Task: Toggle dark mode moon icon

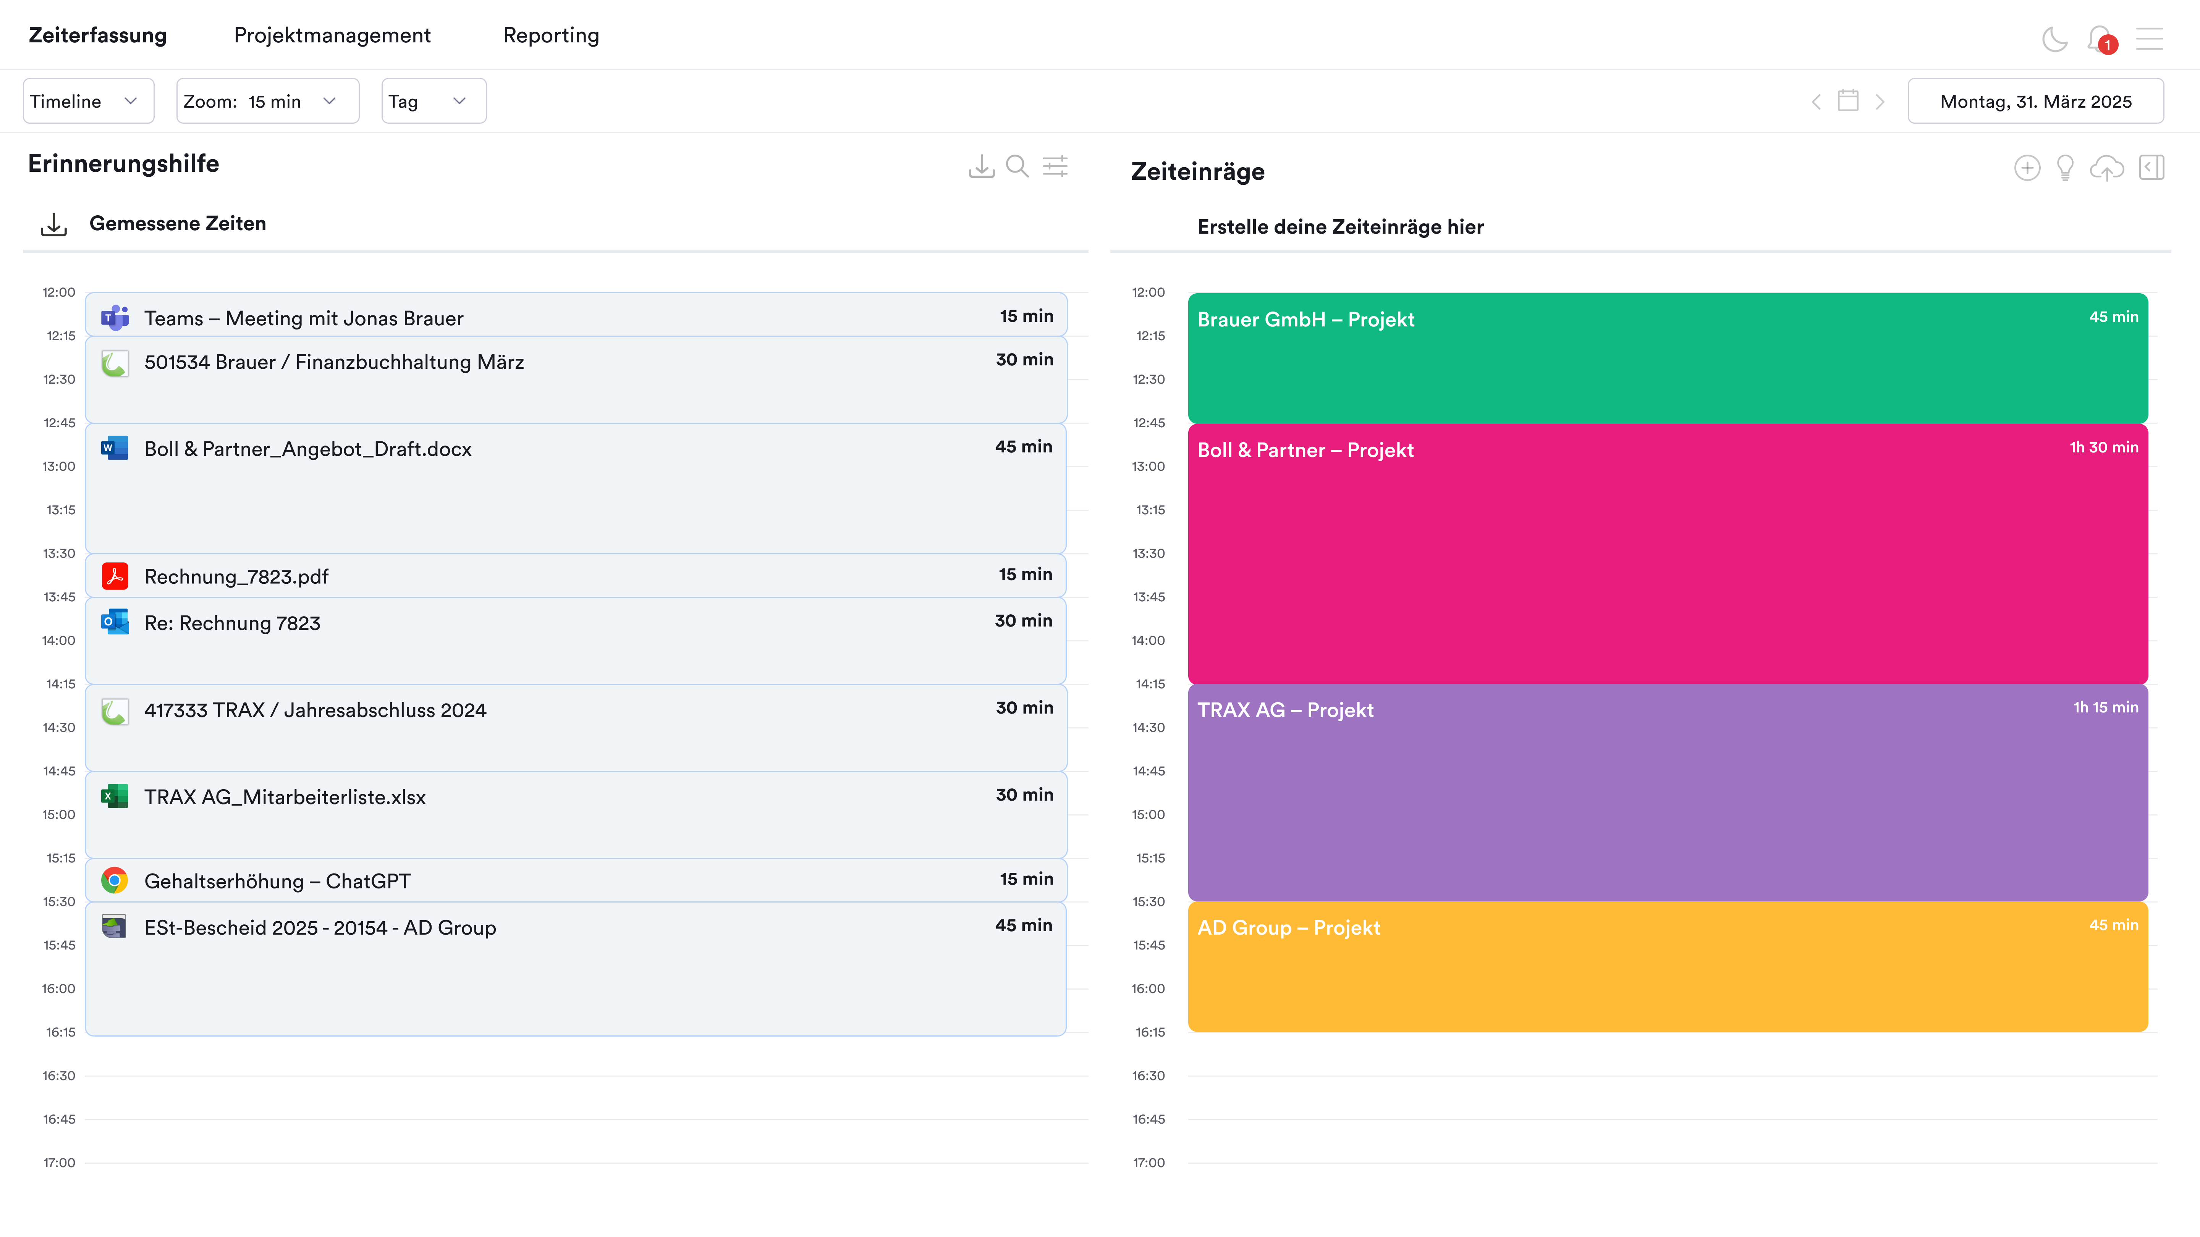Action: [x=2054, y=39]
